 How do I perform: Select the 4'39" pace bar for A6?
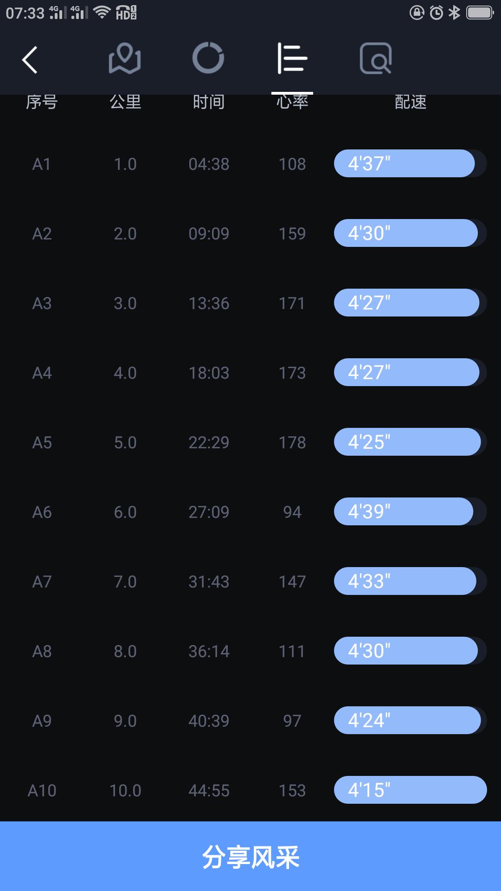click(404, 511)
